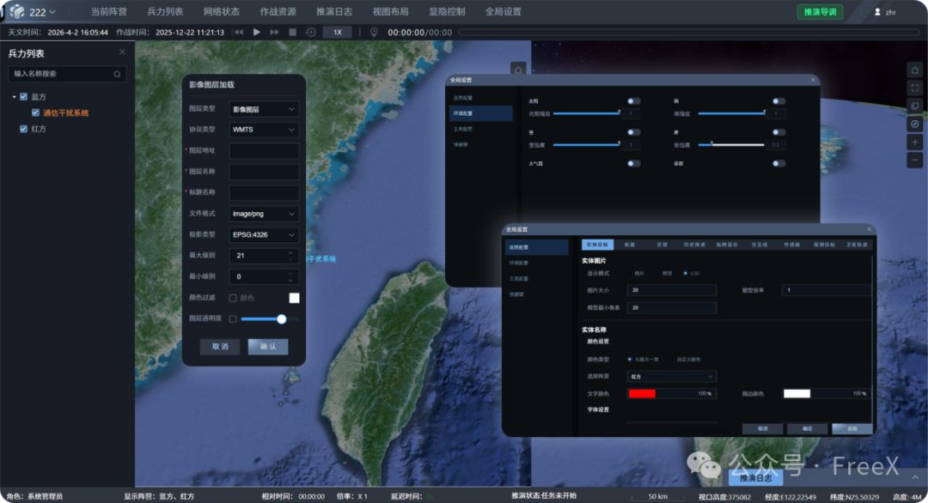Select the LOD display mode radio
The height and width of the screenshot is (503, 928).
tap(686, 273)
